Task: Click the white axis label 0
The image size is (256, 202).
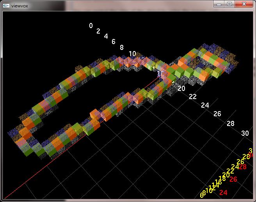Action: tap(91, 26)
